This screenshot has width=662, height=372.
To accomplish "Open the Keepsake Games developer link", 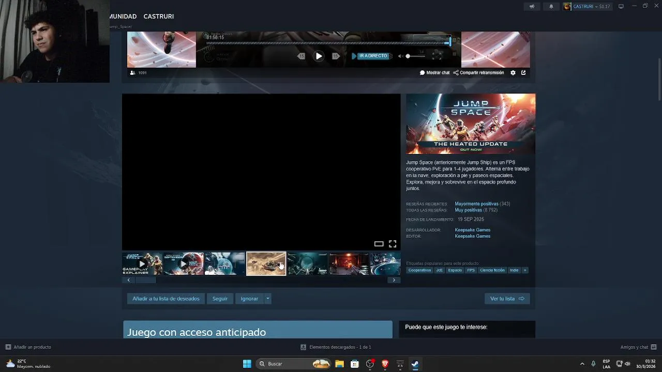I will click(x=473, y=230).
